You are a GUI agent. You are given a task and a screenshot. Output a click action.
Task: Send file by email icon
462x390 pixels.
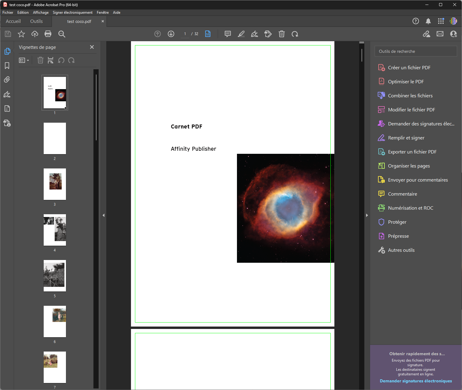pyautogui.click(x=440, y=34)
